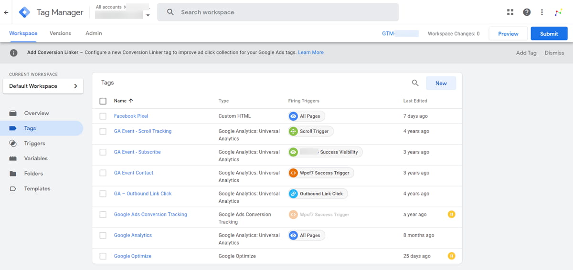Click the Last Edited column header
Viewport: 573px width, 270px height.
(415, 101)
